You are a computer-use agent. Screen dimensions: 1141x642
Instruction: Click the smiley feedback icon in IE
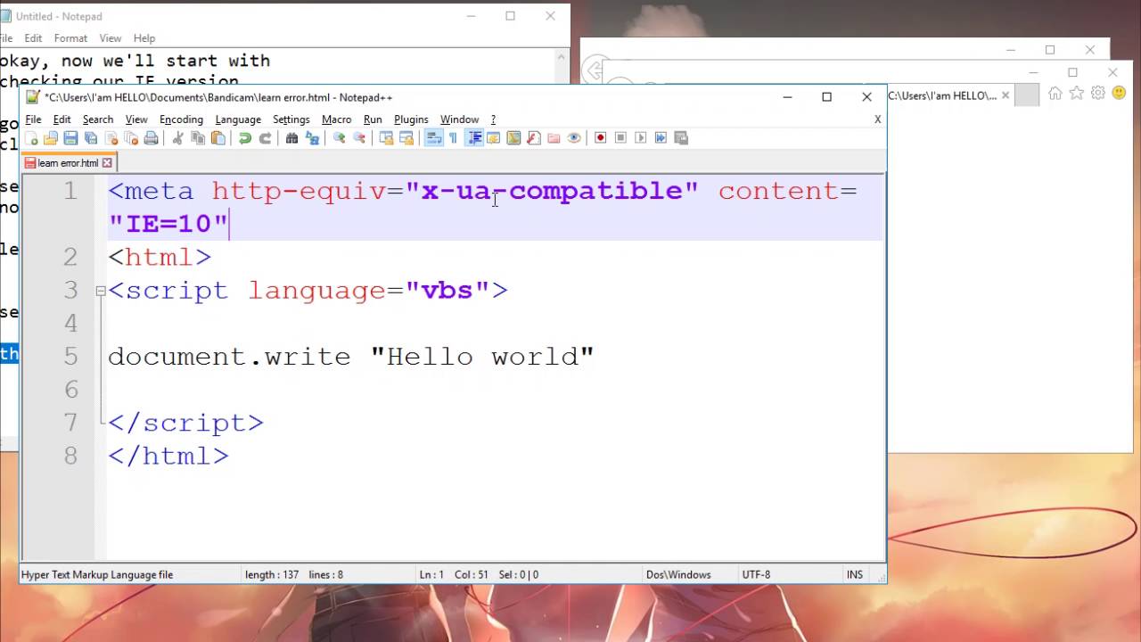(1119, 94)
